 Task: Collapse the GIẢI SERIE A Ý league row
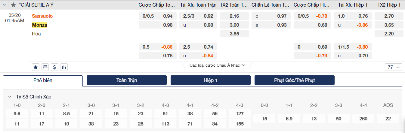4,5
